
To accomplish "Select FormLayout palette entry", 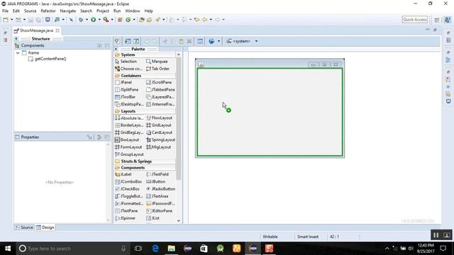I will [128, 147].
